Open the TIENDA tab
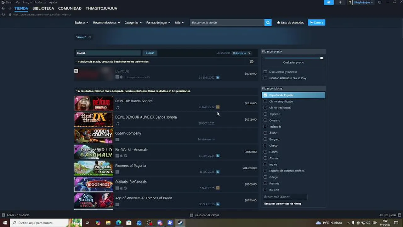Screen dimensions: 403x227 pos(21,8)
